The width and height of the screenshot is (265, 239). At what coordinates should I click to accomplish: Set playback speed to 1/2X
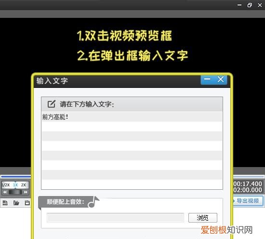6,185
